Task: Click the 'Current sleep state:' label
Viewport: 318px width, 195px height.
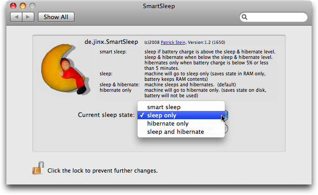Action: [106, 115]
